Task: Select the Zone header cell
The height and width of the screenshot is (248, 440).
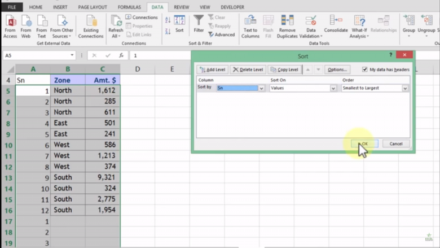Action: pos(68,80)
